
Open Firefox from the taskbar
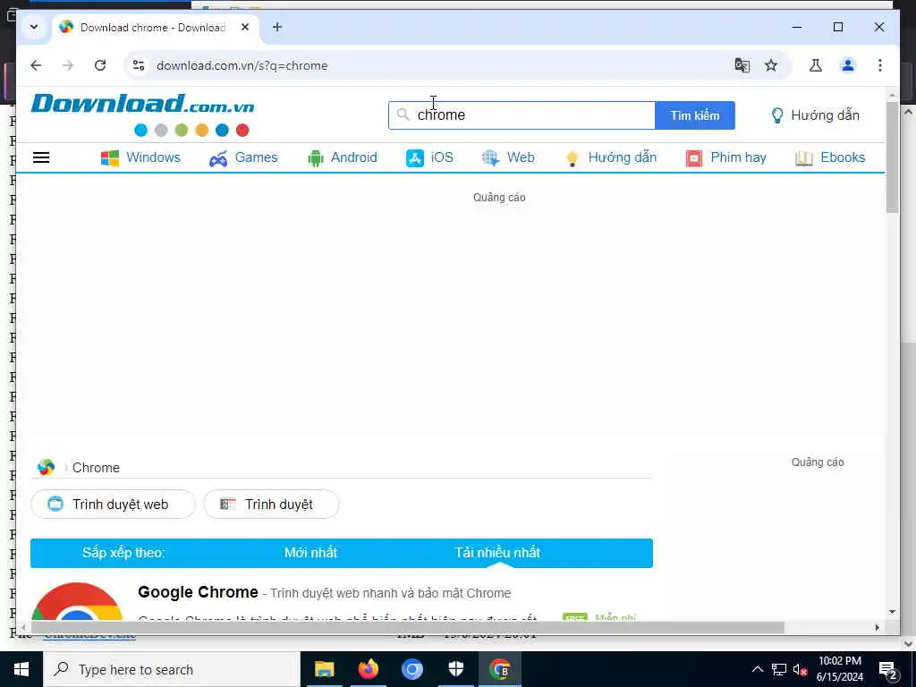[x=368, y=669]
